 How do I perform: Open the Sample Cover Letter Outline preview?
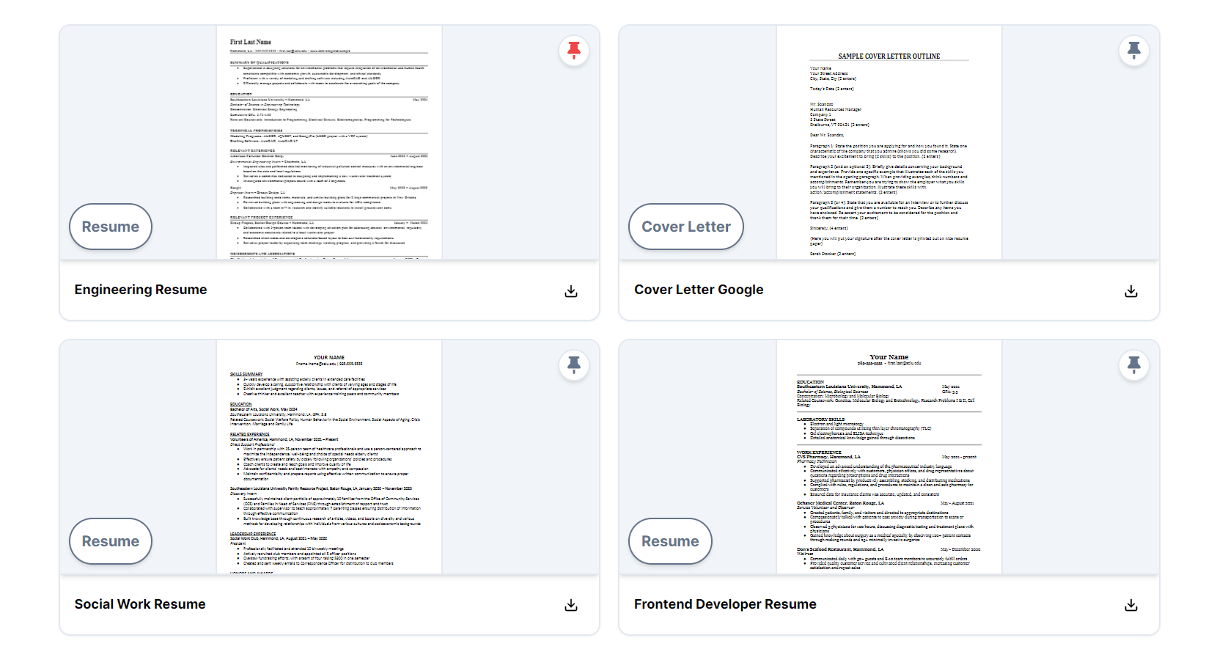(x=889, y=142)
